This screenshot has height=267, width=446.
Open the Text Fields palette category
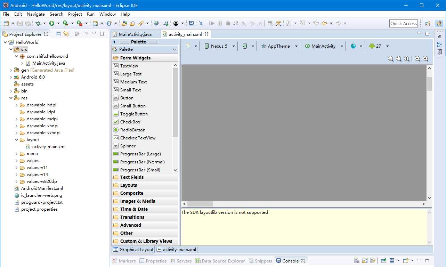click(145, 177)
